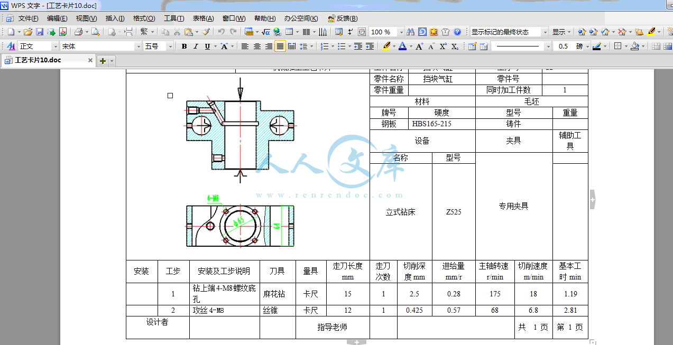Redo the last undone action

[x=233, y=32]
